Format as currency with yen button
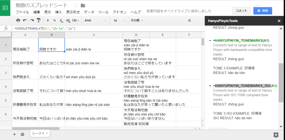 (x=48, y=20)
